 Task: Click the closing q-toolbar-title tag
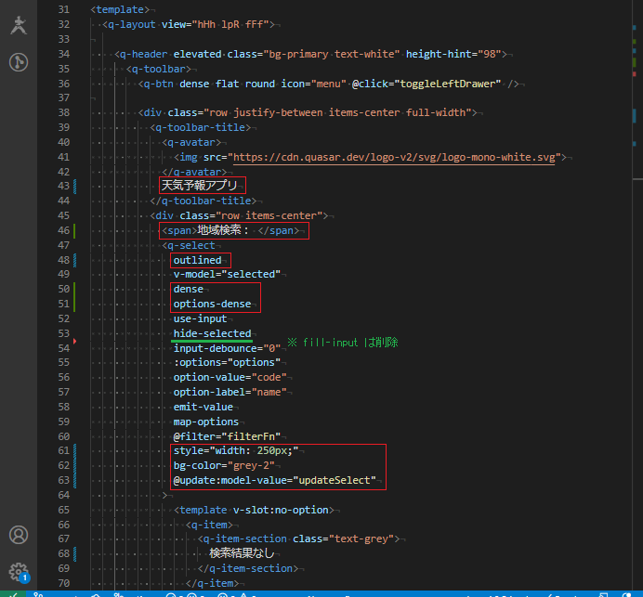203,201
